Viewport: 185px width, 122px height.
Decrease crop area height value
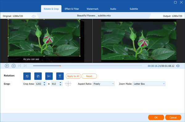click(60, 85)
